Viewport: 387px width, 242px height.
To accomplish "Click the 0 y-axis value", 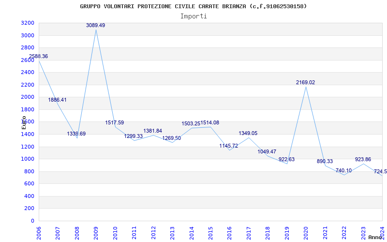I will [33, 221].
